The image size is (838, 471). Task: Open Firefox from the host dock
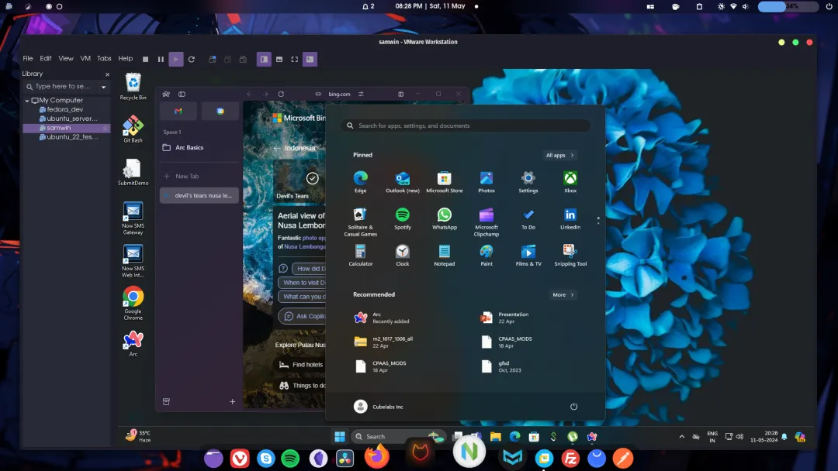(377, 457)
